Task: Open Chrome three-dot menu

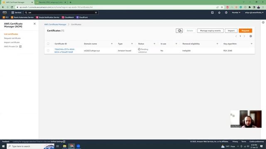Action: coord(263,7)
